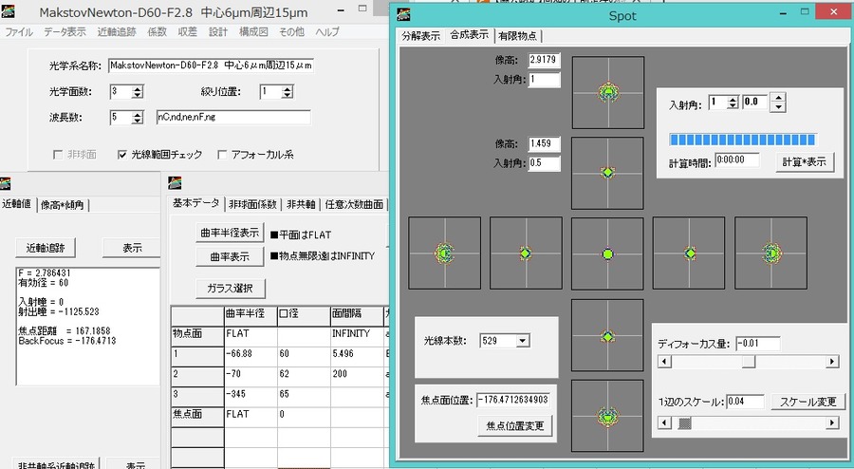854x469 pixels.
Task: Open the ファイル menu
Action: 19,32
